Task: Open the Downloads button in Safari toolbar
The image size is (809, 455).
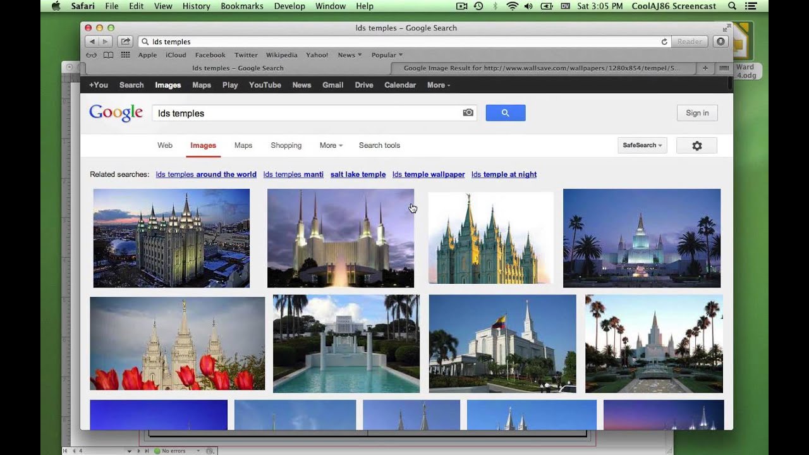Action: [721, 42]
